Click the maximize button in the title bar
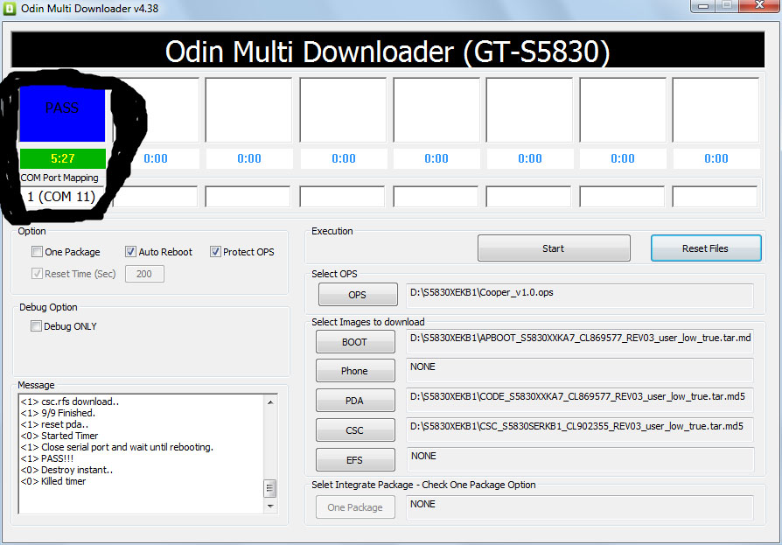The width and height of the screenshot is (782, 545). click(x=727, y=6)
